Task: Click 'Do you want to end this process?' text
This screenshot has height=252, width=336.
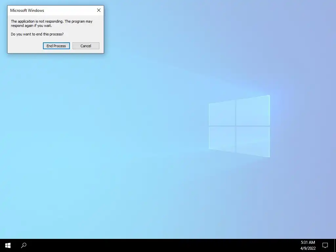Action: (x=37, y=34)
